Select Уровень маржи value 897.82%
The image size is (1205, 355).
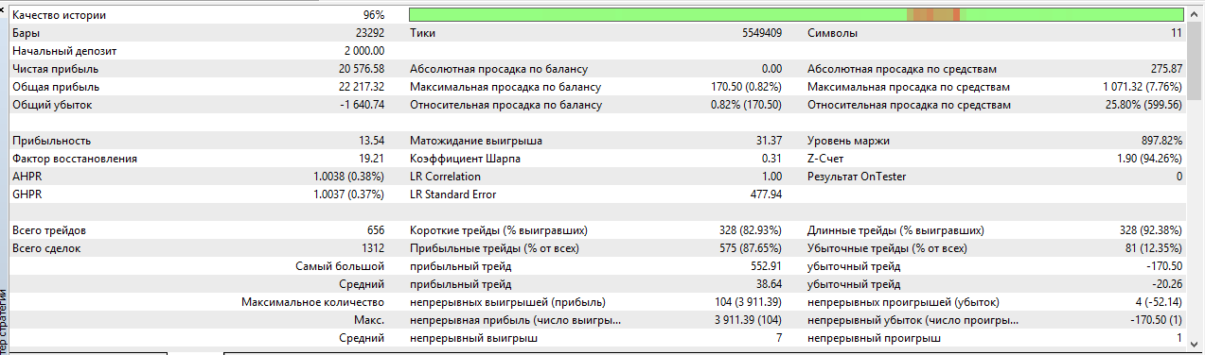(x=1161, y=141)
